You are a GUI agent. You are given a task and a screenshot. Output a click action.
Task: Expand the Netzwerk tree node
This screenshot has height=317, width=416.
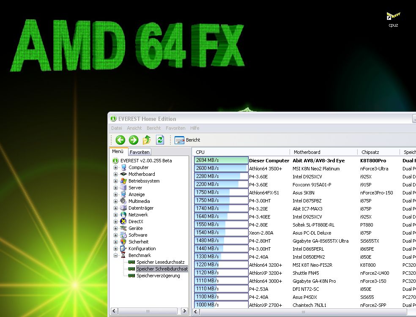[116, 215]
